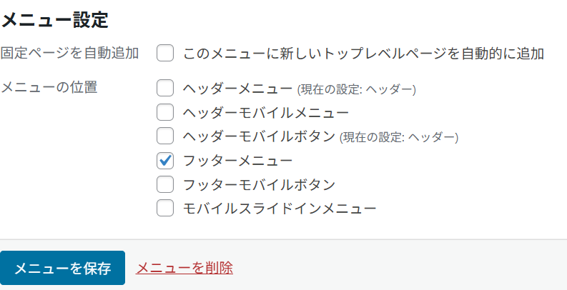Check the ヘッダーメニュー checkbox
Image resolution: width=567 pixels, height=290 pixels.
165,89
